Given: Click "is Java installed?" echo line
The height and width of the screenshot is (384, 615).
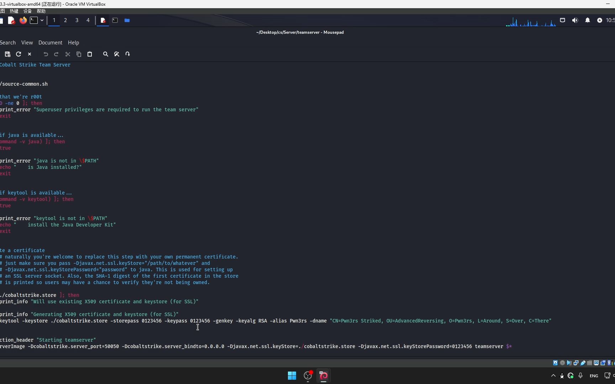Looking at the screenshot, I should (x=41, y=167).
